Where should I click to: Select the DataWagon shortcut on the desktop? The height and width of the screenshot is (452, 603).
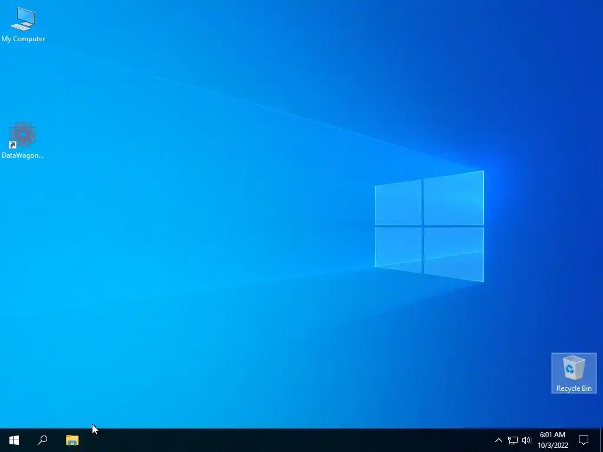[x=23, y=140]
